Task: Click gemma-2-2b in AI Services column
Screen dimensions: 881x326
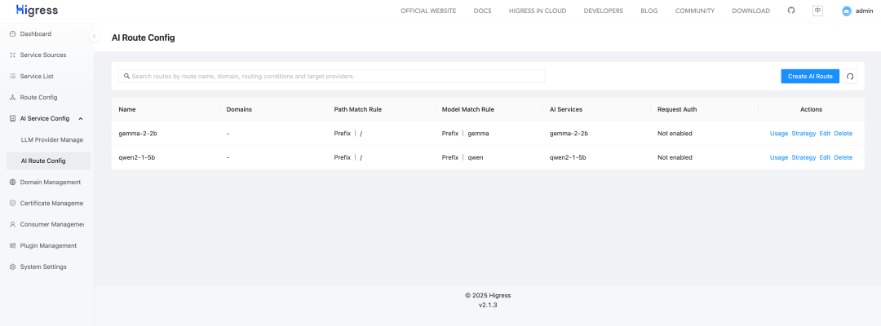Action: [569, 134]
